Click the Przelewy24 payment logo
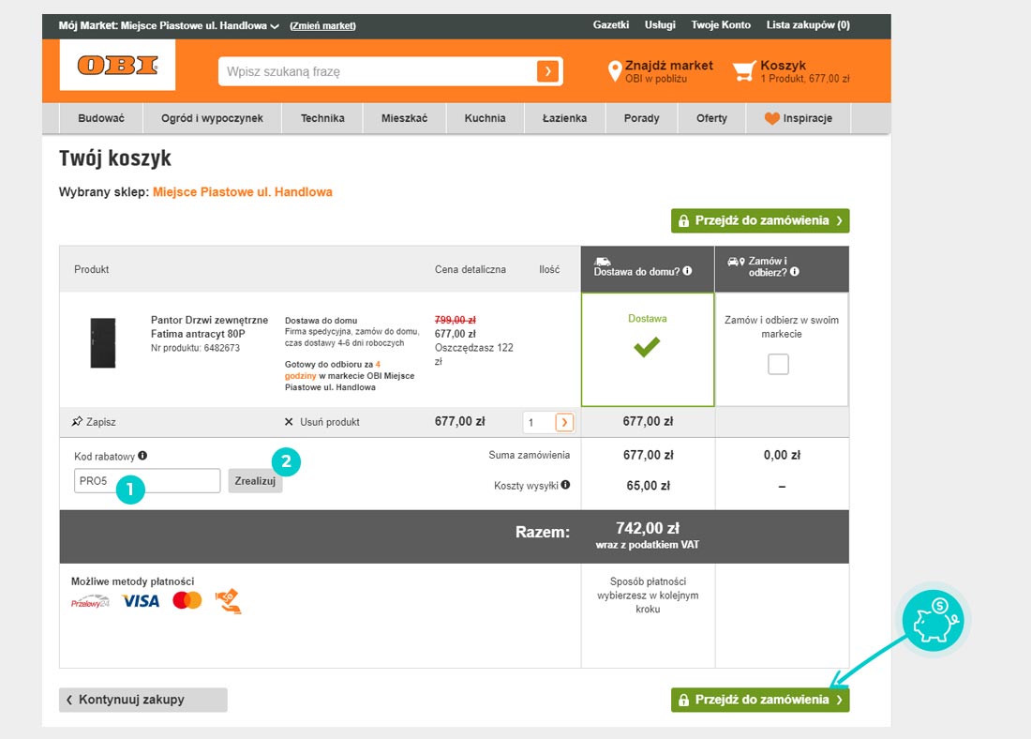Image resolution: width=1031 pixels, height=739 pixels. pos(90,601)
